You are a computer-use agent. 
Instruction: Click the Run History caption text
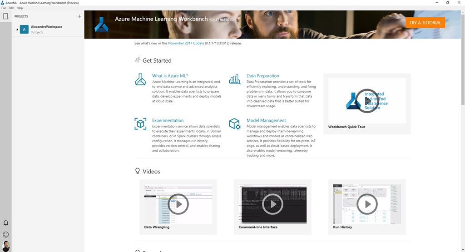click(342, 227)
